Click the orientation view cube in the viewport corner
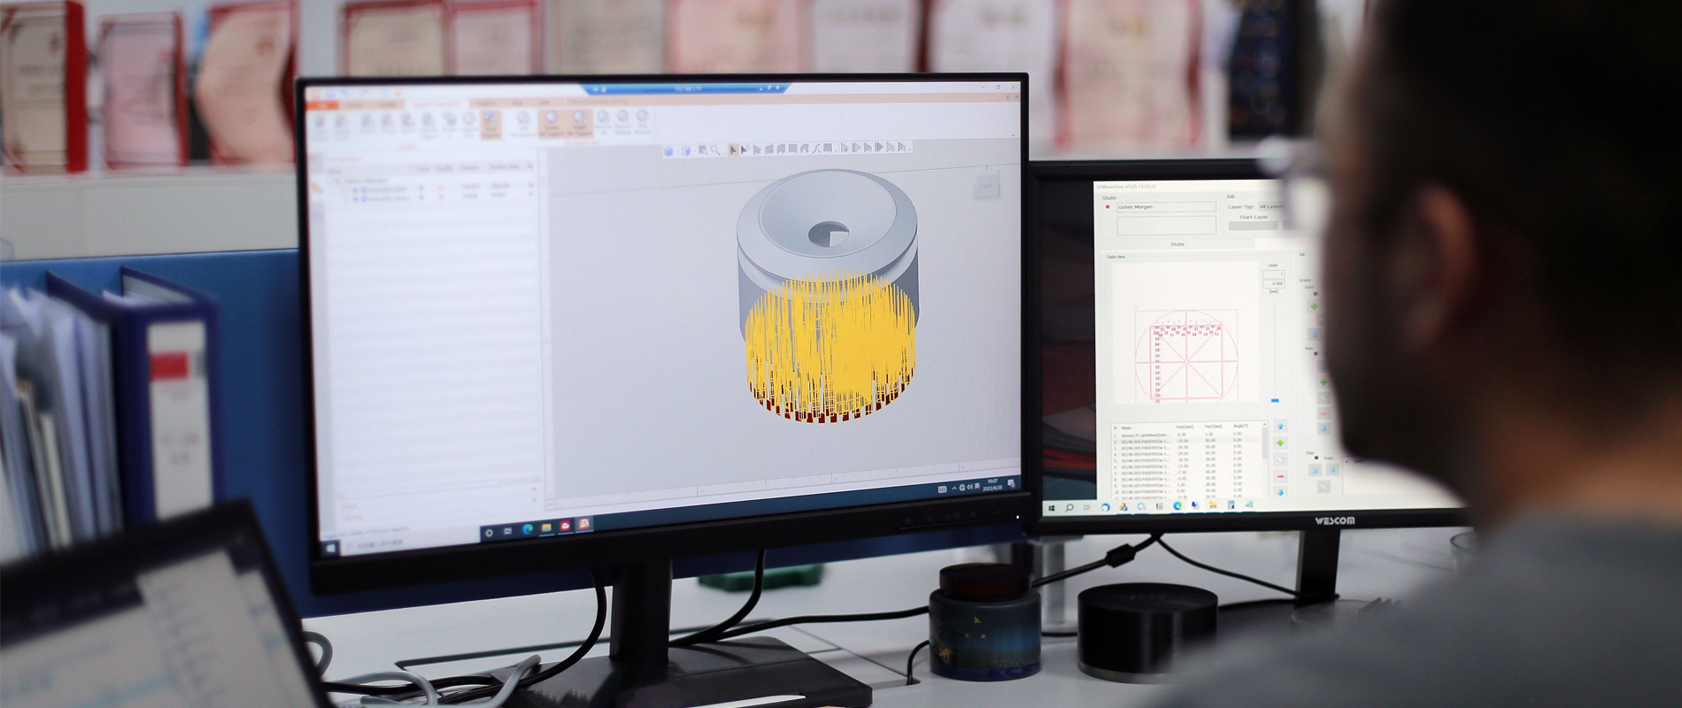This screenshot has width=1682, height=708. point(986,185)
